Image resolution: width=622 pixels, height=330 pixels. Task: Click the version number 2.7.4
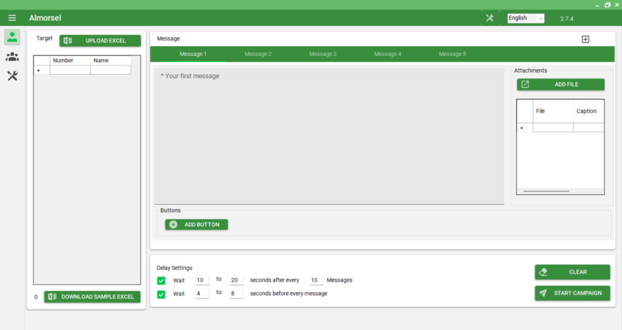pyautogui.click(x=567, y=19)
